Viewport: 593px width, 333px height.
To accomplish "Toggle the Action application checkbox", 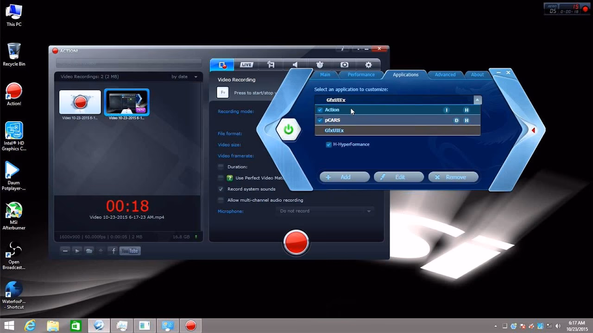I will point(320,110).
